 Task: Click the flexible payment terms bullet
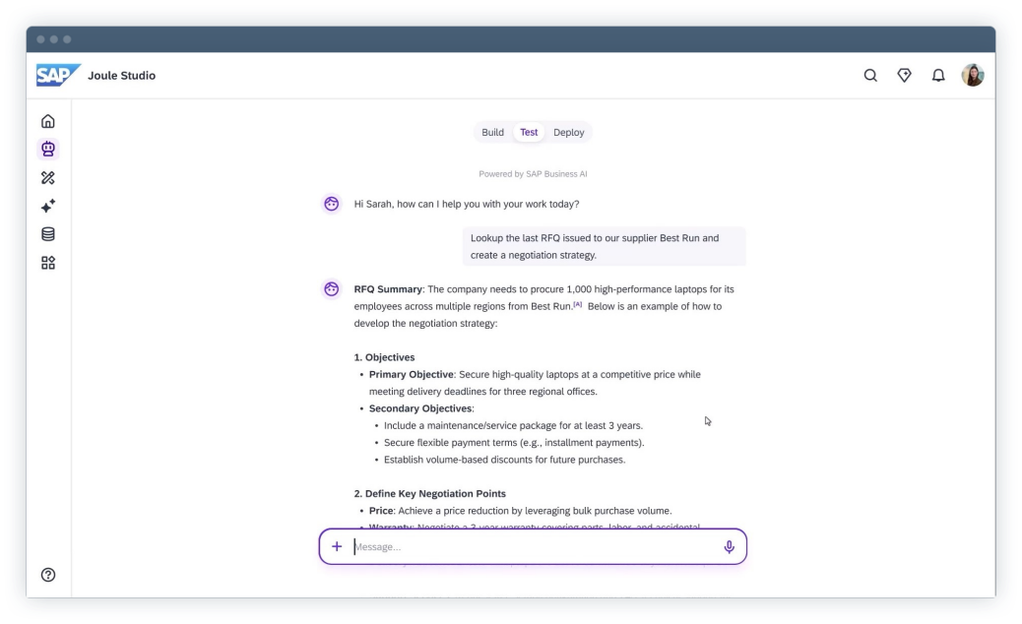point(514,442)
